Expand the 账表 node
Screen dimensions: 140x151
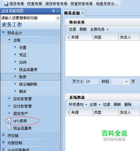click(x=15, y=76)
